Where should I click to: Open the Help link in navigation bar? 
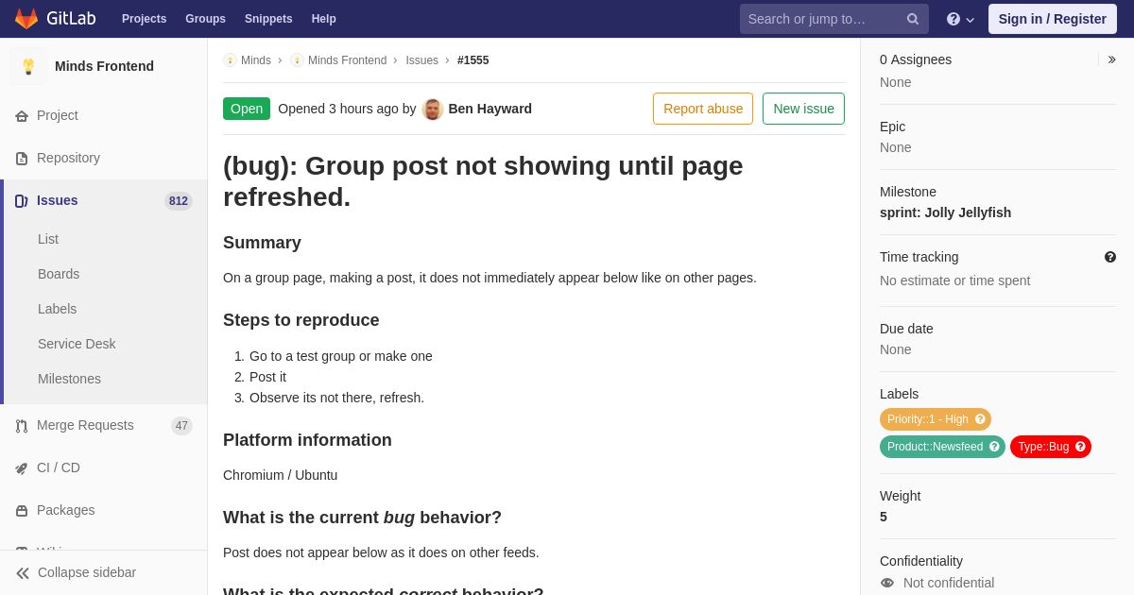tap(324, 19)
